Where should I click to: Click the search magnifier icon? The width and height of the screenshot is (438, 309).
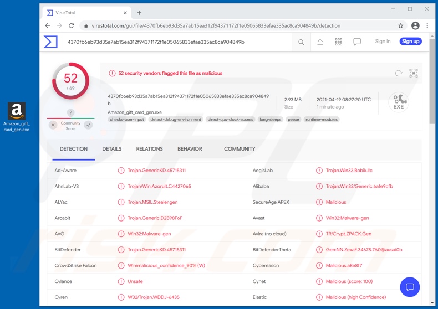(x=301, y=42)
